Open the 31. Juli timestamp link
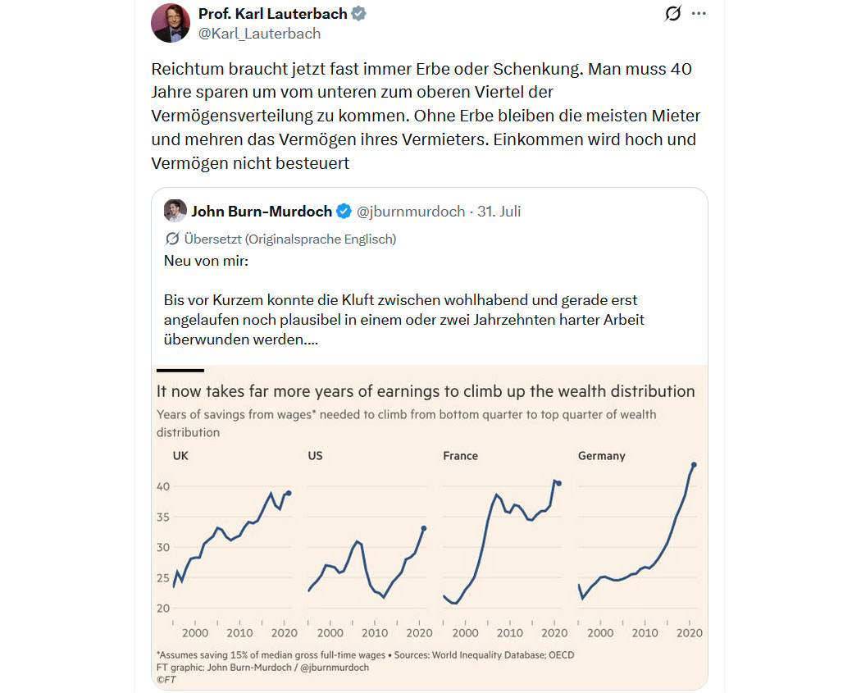Image resolution: width=861 pixels, height=693 pixels. [499, 212]
